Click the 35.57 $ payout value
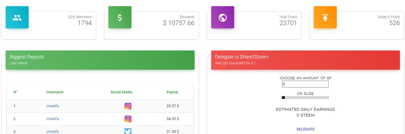The image size is (405, 134). [173, 106]
